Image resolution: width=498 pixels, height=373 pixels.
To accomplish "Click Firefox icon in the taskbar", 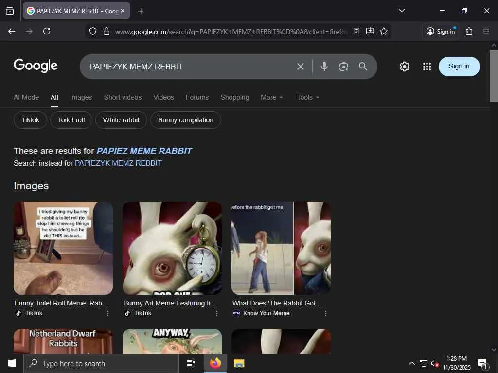I will tap(215, 363).
